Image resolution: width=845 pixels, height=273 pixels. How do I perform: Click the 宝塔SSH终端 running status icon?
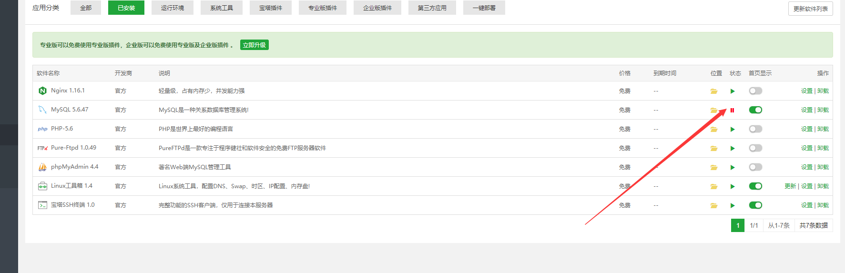pos(733,205)
